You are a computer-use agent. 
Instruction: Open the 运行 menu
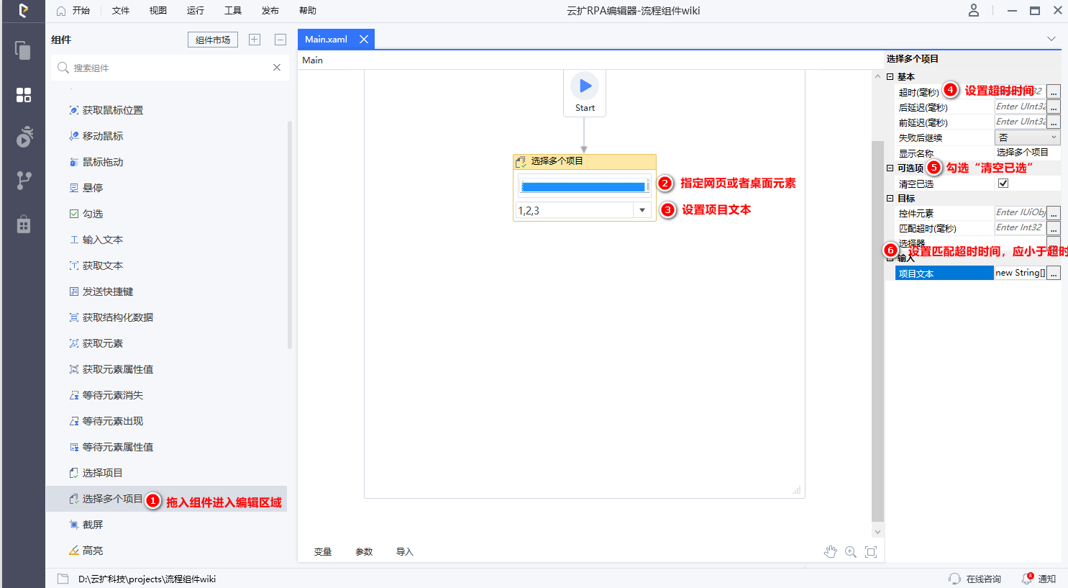[196, 10]
